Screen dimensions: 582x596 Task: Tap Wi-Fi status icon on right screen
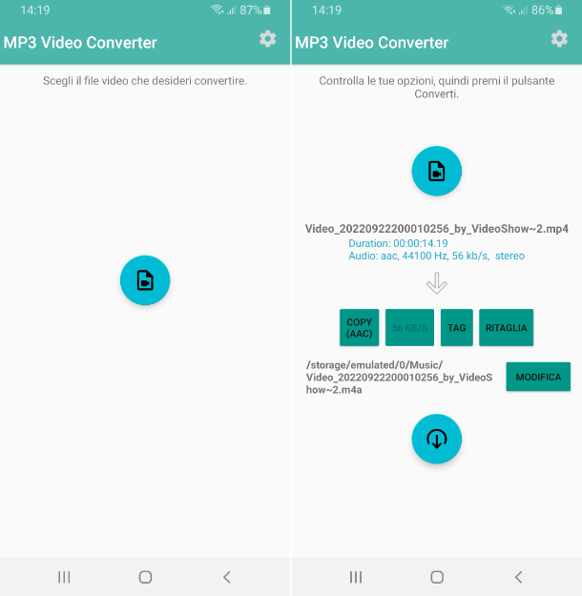coord(509,10)
